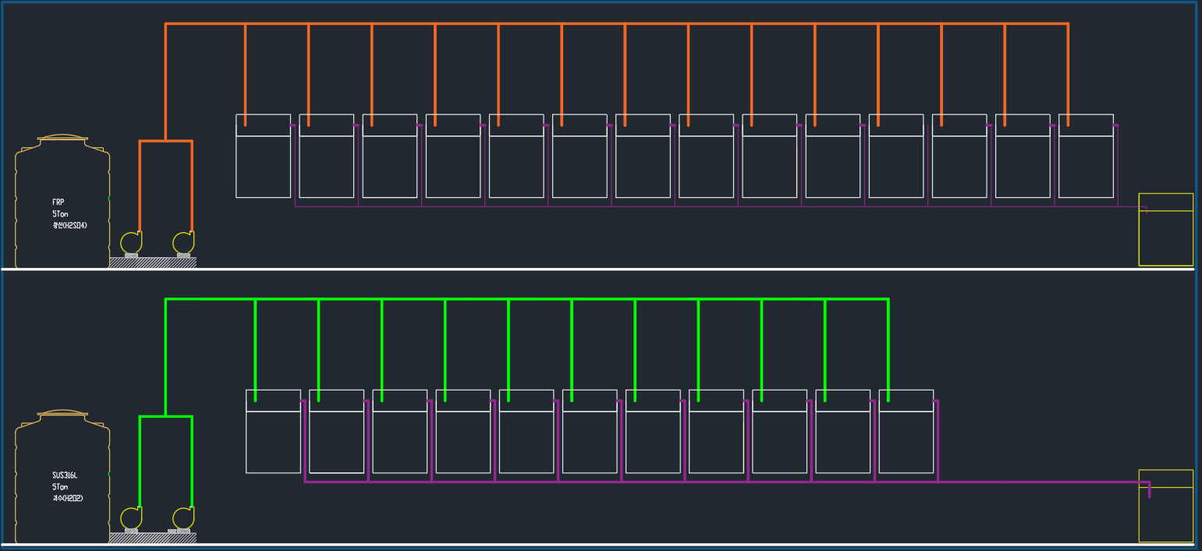Pick the left pump on orange piping
Screen dimensions: 1202x551
(x=131, y=242)
